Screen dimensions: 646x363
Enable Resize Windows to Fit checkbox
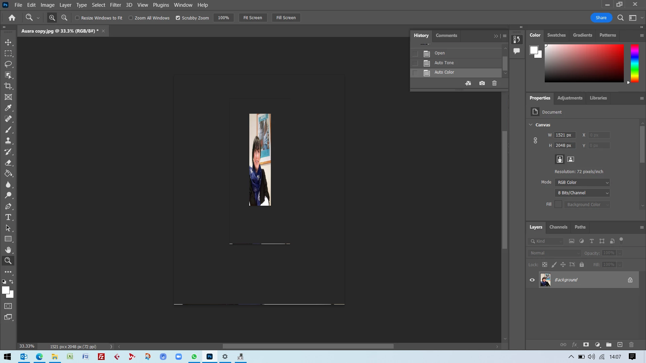click(x=77, y=18)
